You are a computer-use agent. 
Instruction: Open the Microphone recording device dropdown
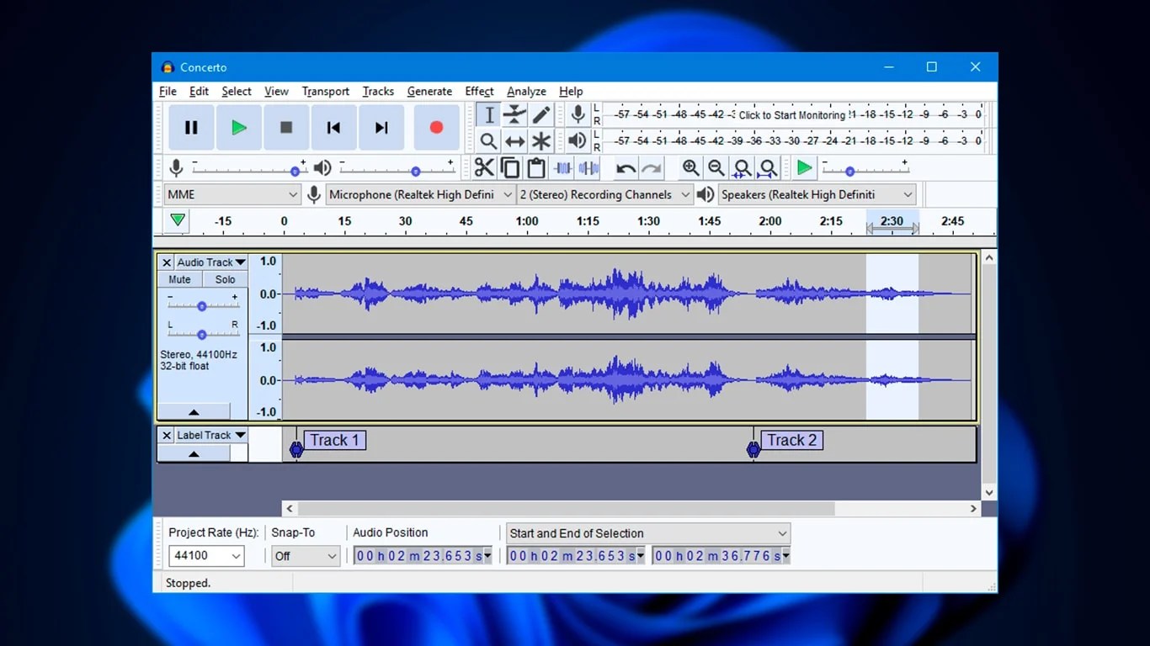(x=421, y=194)
